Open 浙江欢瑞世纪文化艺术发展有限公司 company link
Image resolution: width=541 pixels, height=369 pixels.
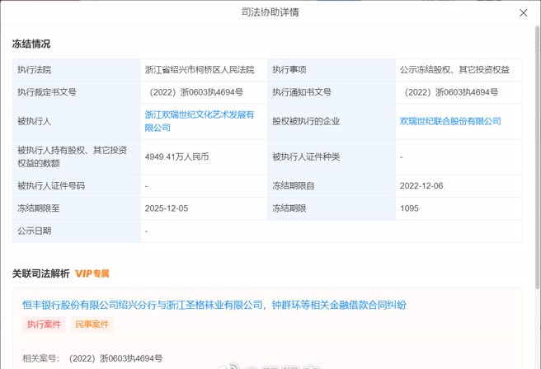click(200, 121)
